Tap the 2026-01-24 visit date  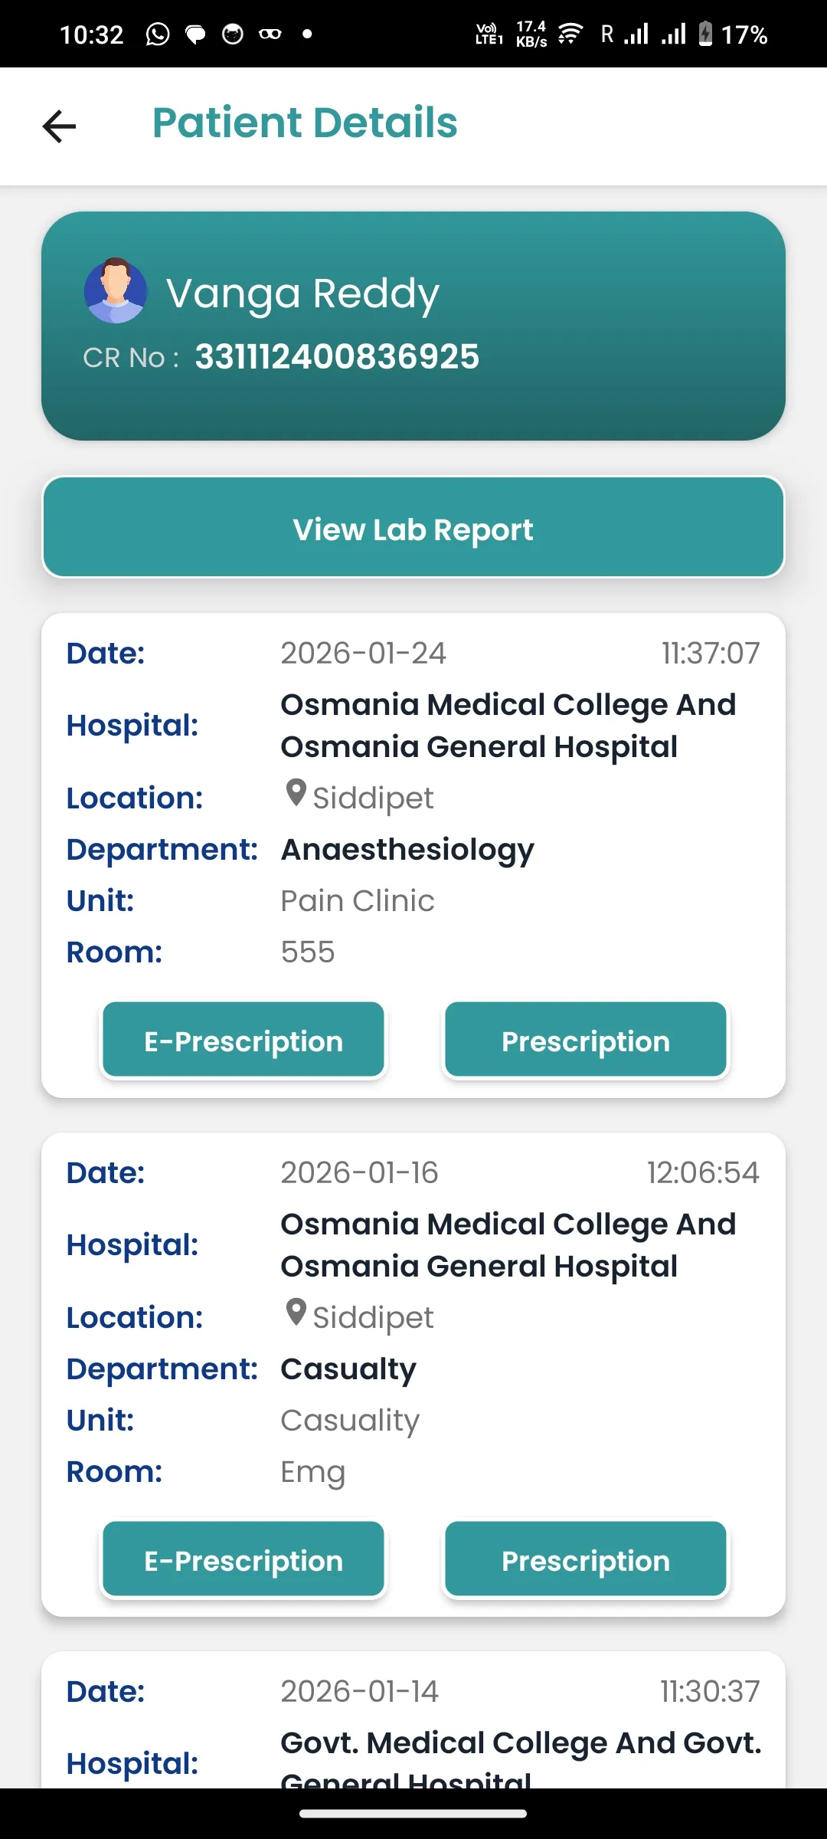tap(363, 654)
